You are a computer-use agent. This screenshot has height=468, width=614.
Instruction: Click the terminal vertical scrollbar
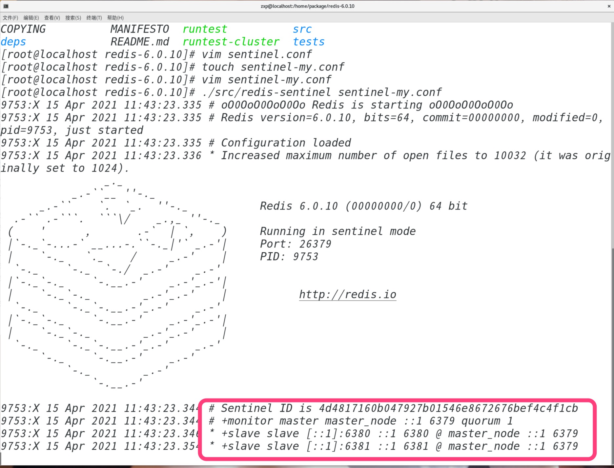[x=612, y=356]
